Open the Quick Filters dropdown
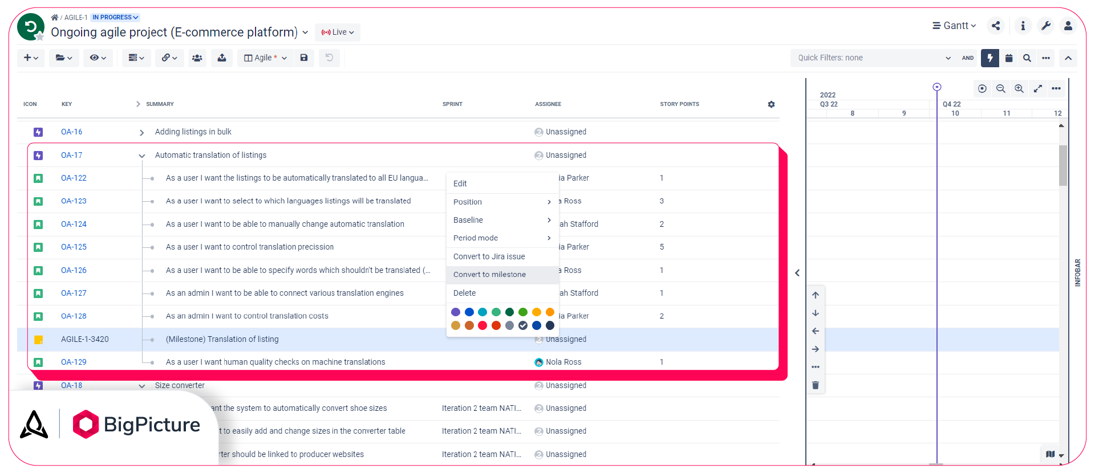The image size is (1095, 473). [x=874, y=58]
